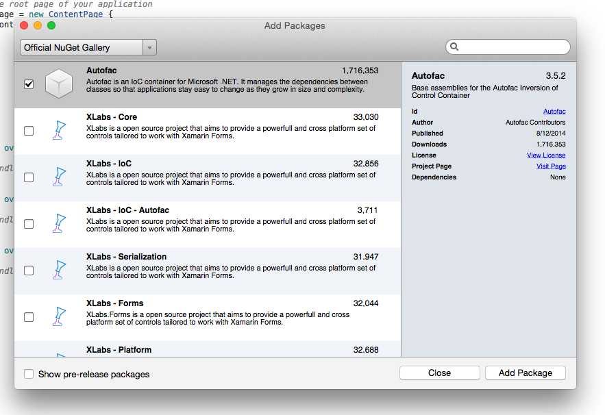Click the green zoom window button
Viewport: 605px width, 415px height.
click(x=51, y=25)
